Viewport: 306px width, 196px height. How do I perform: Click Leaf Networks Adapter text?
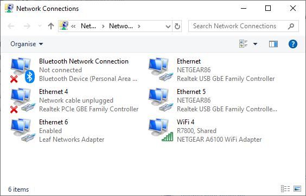click(72, 140)
